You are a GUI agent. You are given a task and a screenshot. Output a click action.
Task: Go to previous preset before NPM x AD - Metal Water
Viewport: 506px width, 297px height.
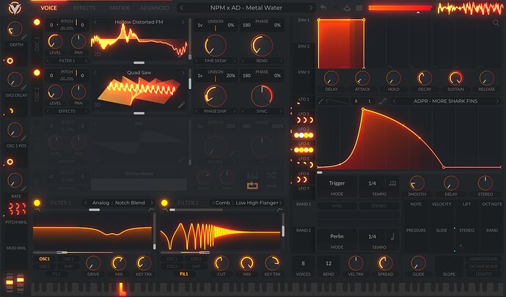pyautogui.click(x=182, y=8)
